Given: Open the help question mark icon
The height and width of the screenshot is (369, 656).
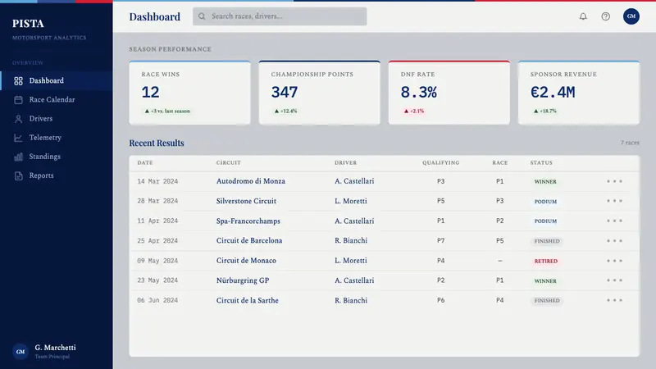Looking at the screenshot, I should click(x=605, y=16).
